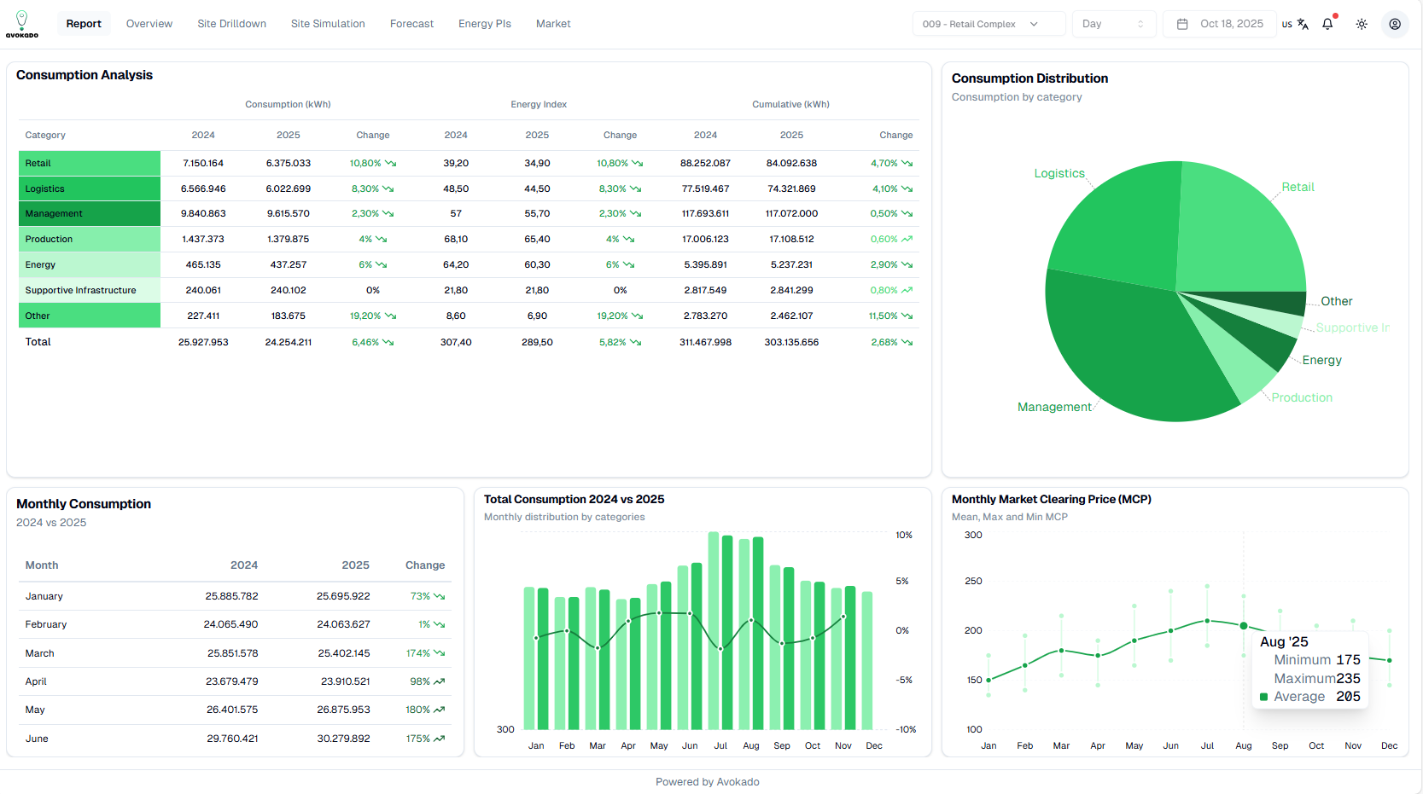Click the Production cumulative trend-up arrow
This screenshot has height=794, width=1423.
tap(907, 239)
